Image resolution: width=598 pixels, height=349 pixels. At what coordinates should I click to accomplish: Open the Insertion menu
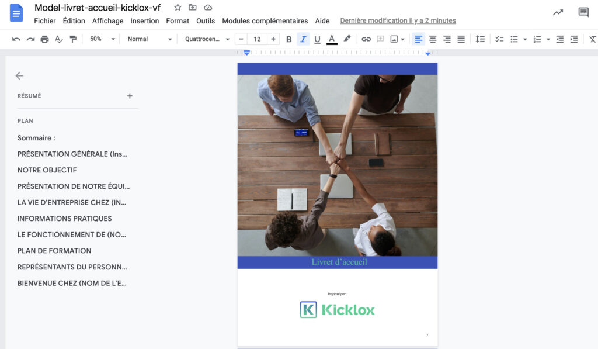(x=145, y=21)
